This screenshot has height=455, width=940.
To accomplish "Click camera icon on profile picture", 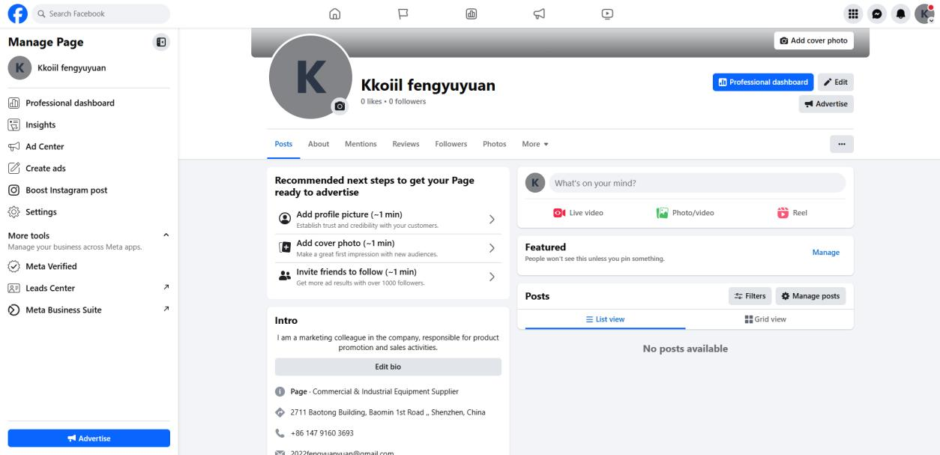I will [x=340, y=106].
